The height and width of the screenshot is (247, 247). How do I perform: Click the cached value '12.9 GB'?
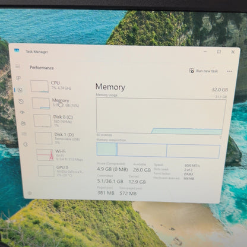coord(137,182)
